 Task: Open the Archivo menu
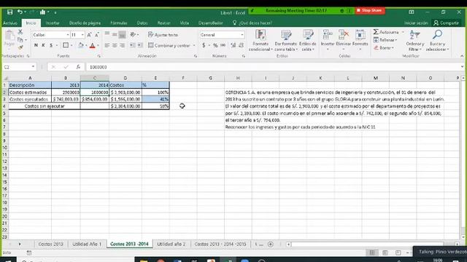(10, 23)
